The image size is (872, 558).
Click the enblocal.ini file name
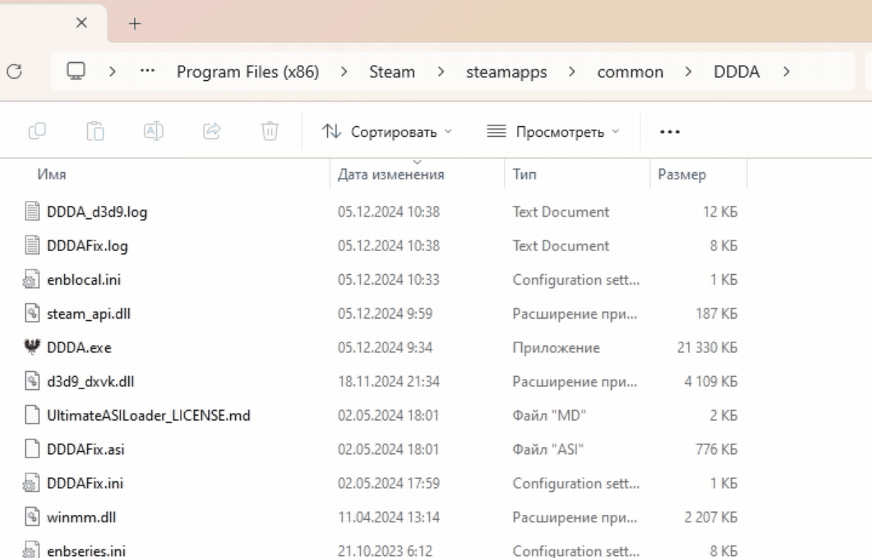[x=84, y=280]
